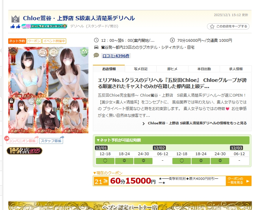The image size is (268, 210).
Task: Open the 100名店2025 badge
Action: coord(25,151)
